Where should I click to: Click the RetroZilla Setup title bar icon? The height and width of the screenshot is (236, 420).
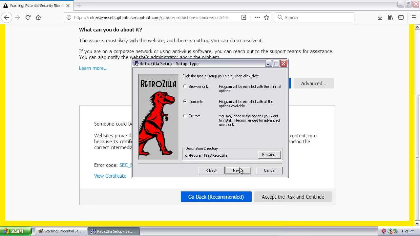pos(136,64)
